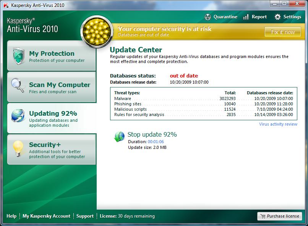Click the Purchase license button
The image size is (308, 226).
coord(279,216)
